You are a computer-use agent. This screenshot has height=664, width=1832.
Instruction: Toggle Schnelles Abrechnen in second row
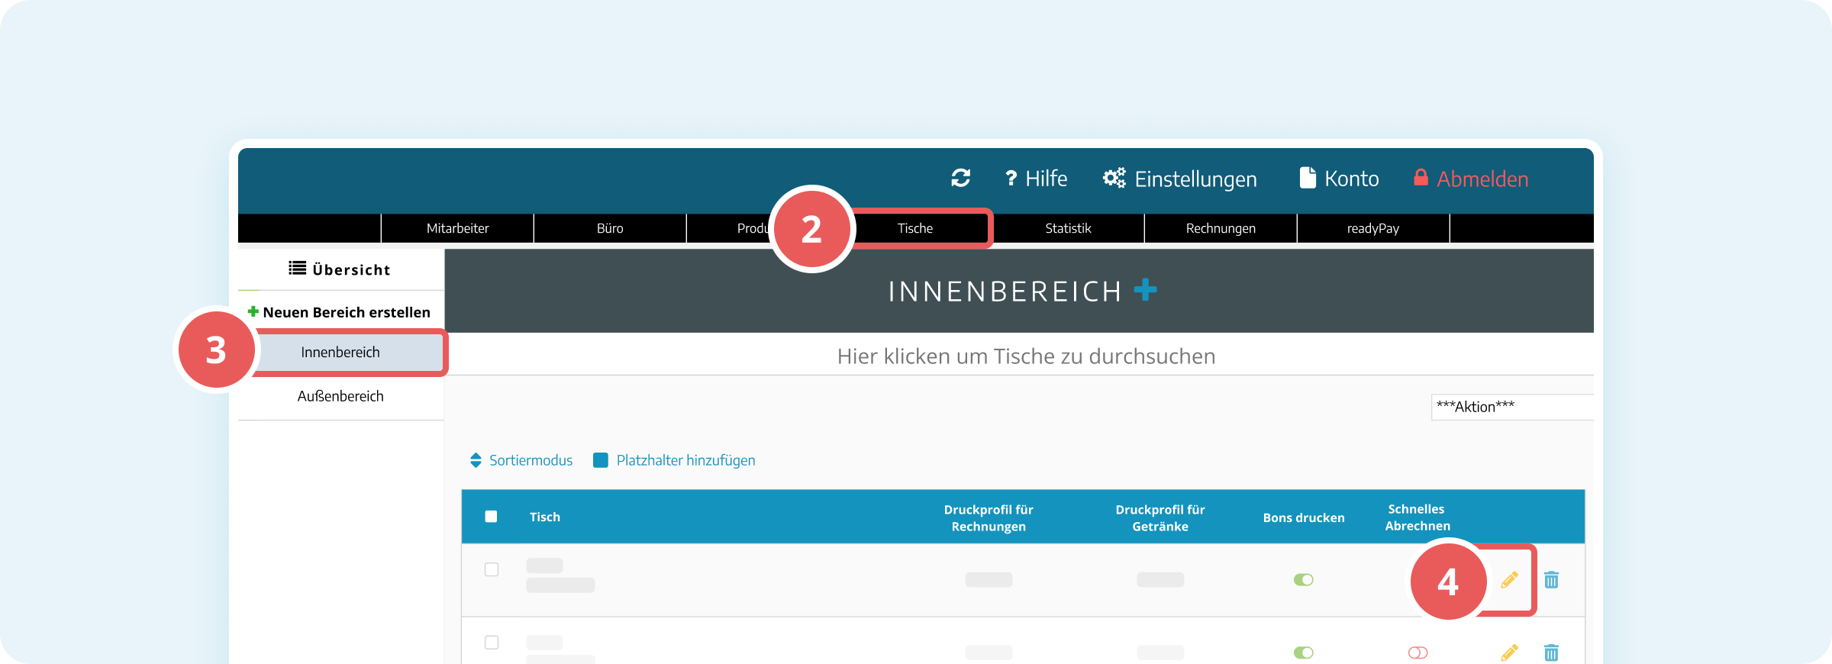pos(1418,653)
